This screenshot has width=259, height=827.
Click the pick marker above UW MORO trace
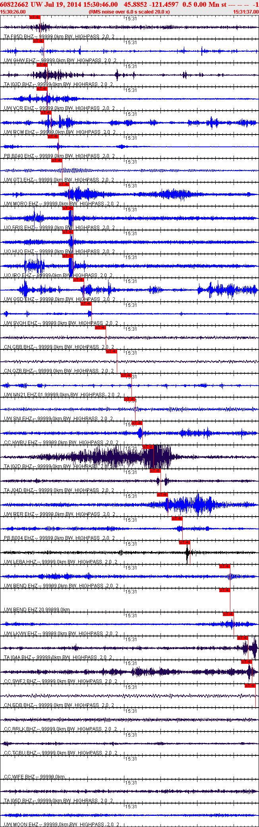64,184
